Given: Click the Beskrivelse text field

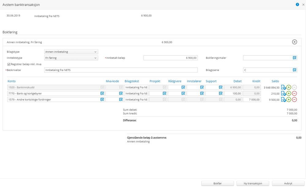Looking at the screenshot, I should pos(121,70).
